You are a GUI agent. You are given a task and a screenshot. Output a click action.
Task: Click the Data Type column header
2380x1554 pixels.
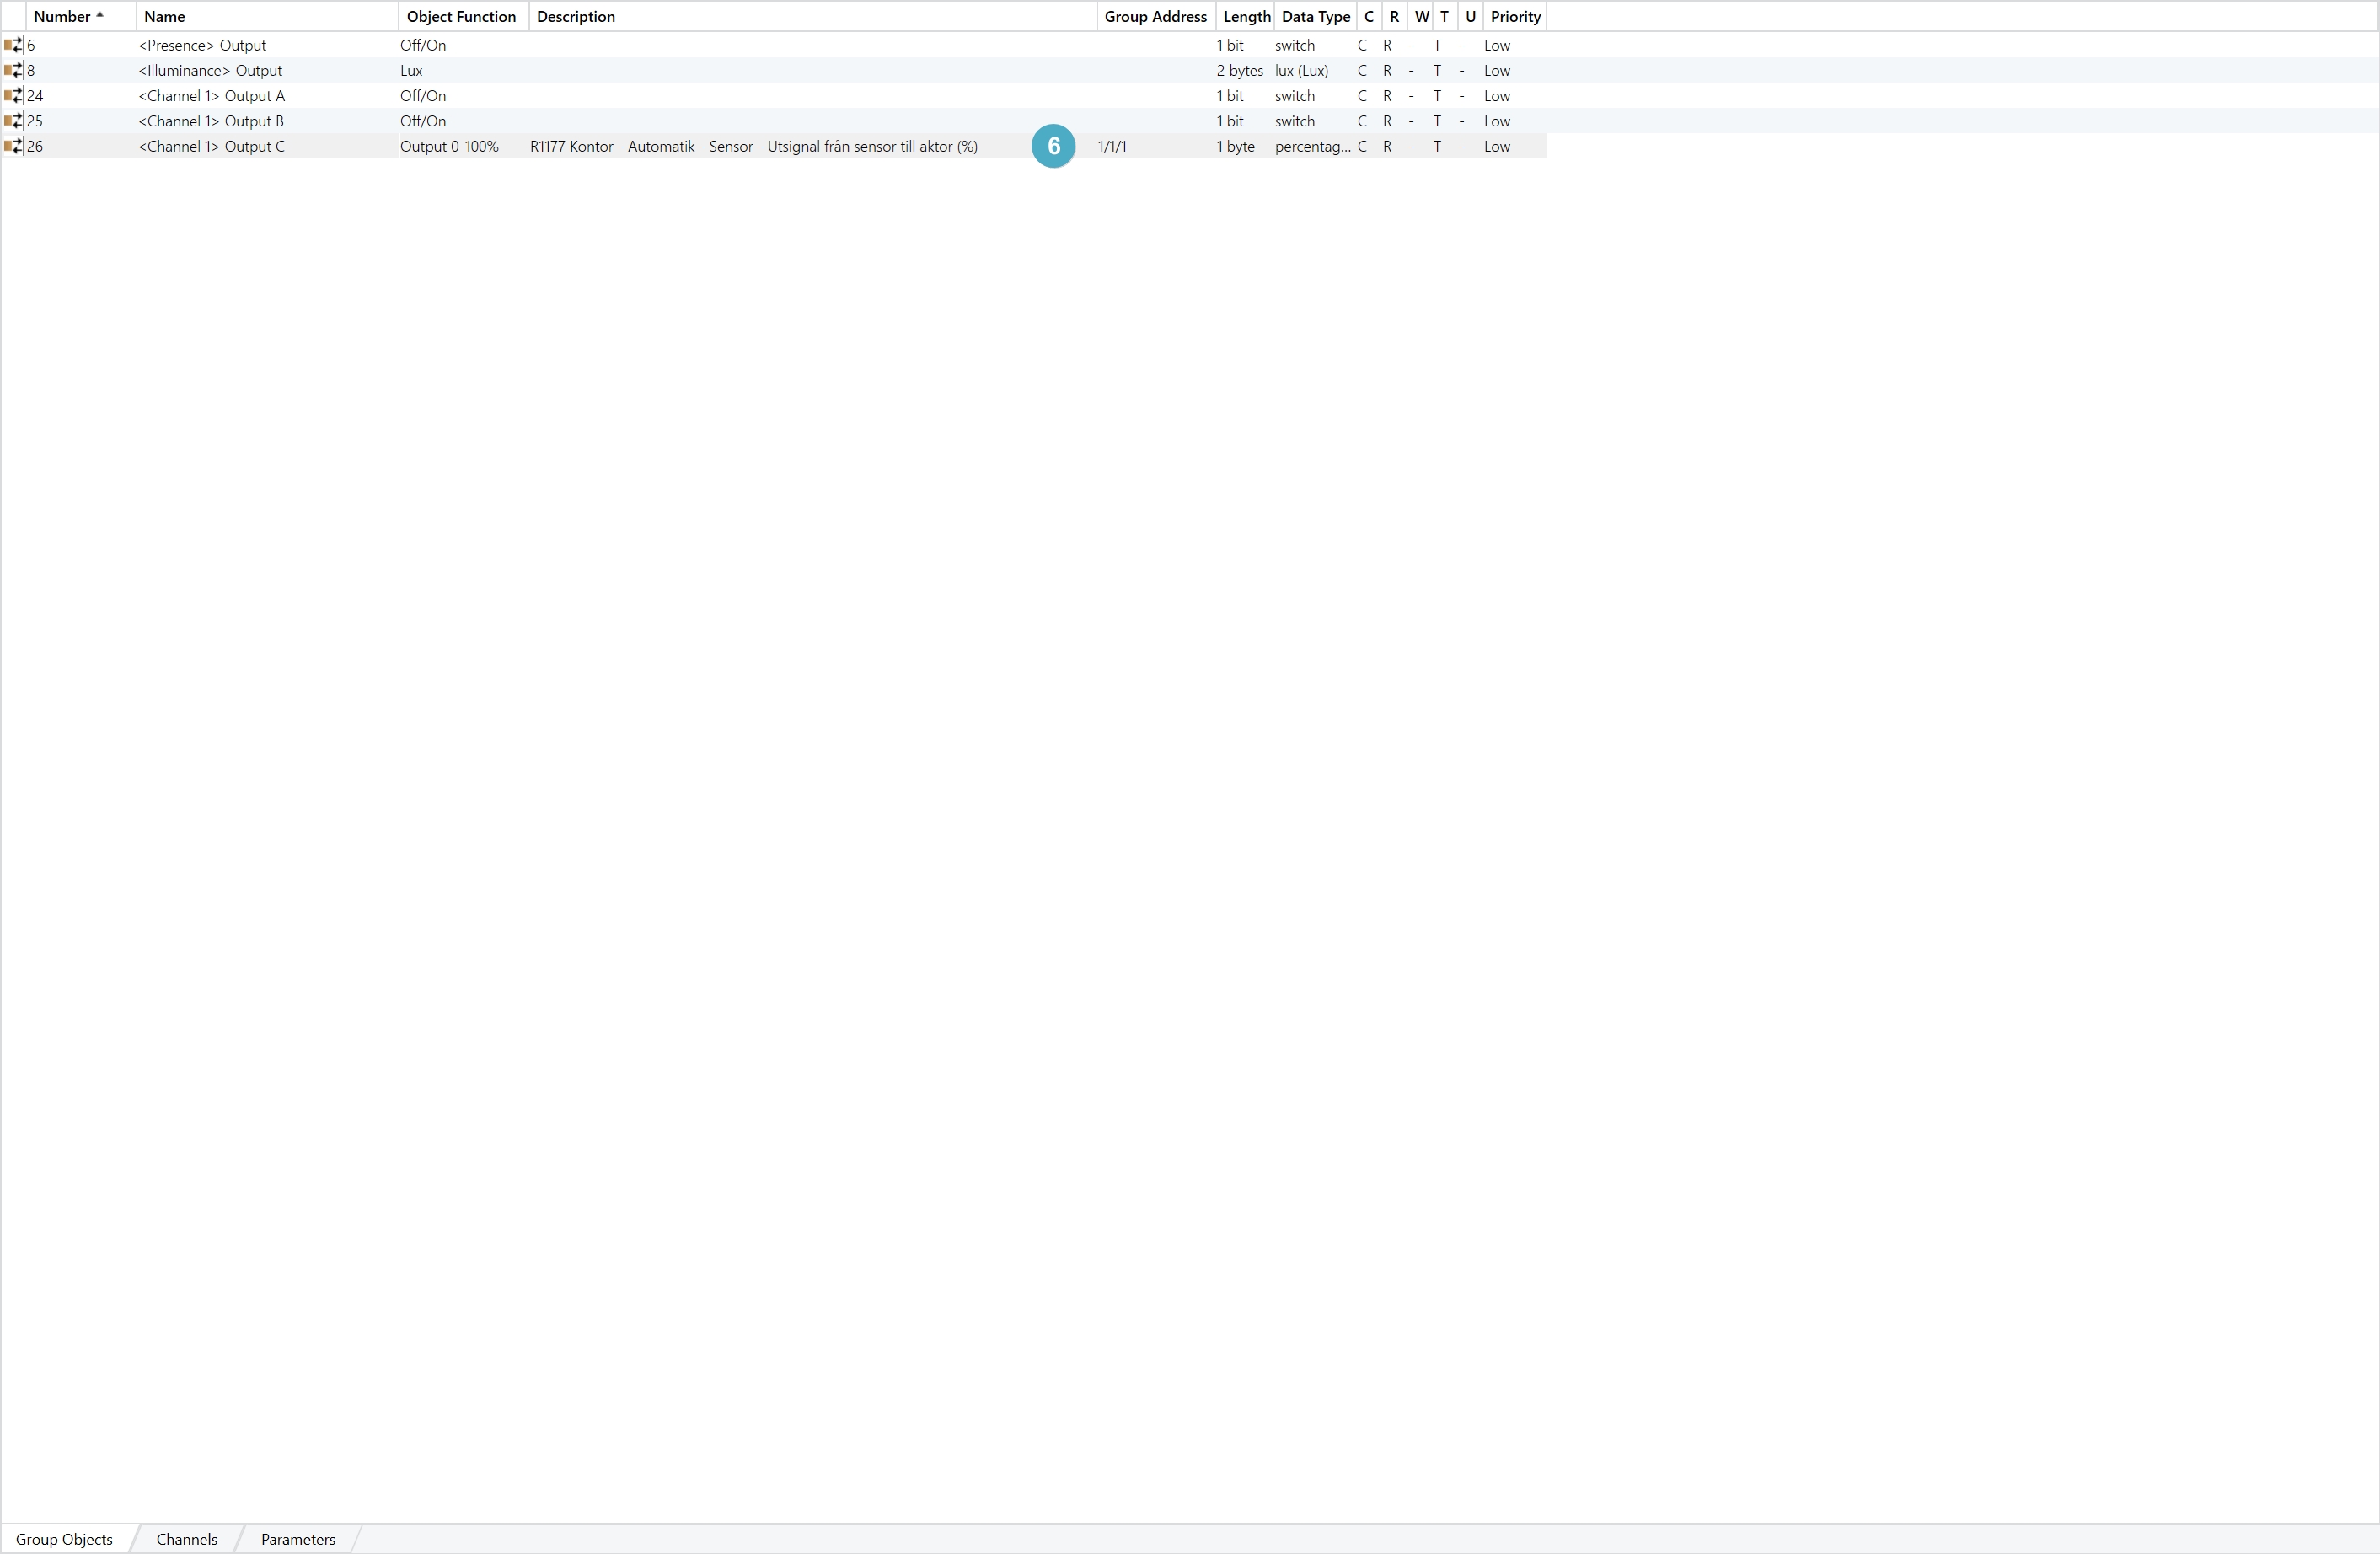[x=1315, y=16]
